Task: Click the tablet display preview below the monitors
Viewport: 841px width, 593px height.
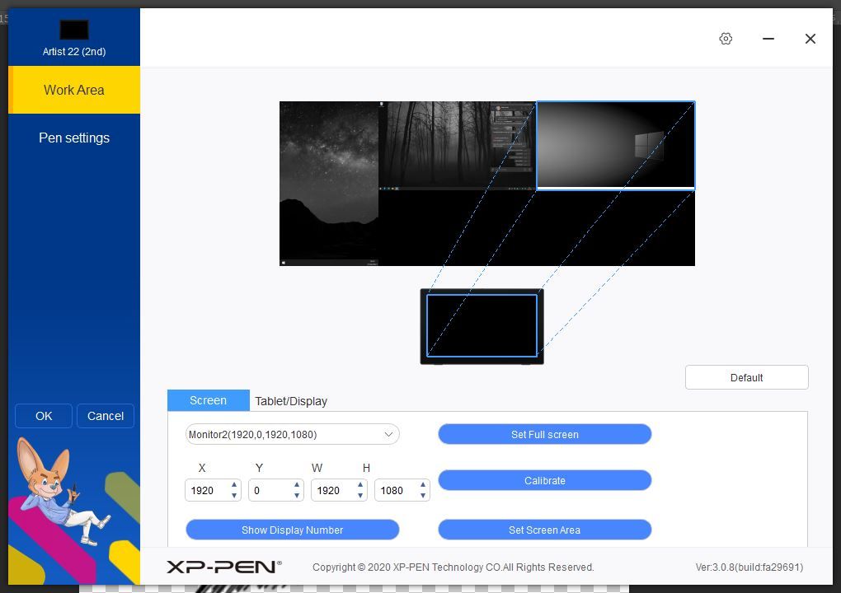Action: (482, 325)
